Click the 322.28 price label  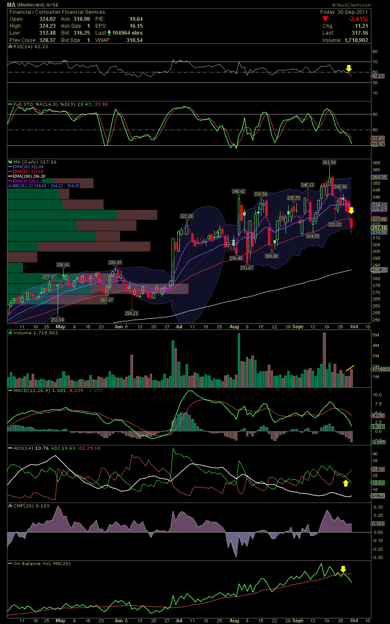click(187, 216)
